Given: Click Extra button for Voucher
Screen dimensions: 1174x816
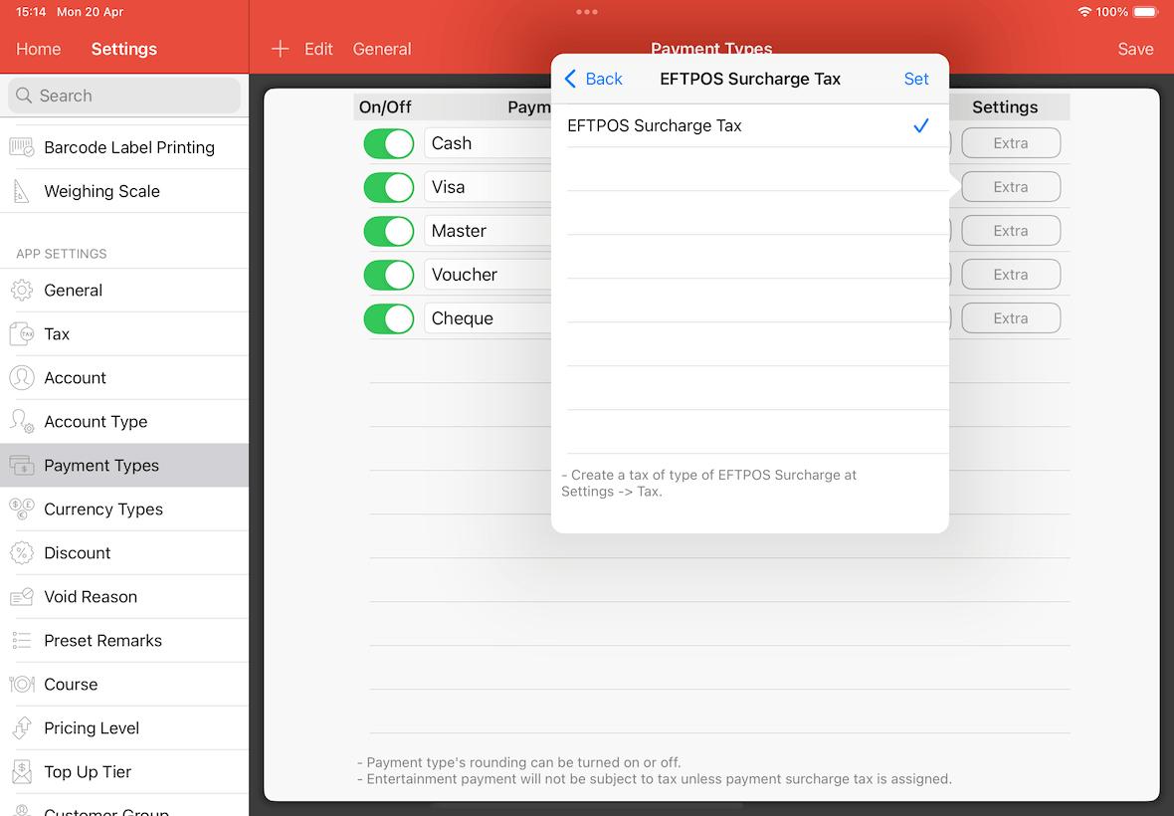Looking at the screenshot, I should (1011, 275).
